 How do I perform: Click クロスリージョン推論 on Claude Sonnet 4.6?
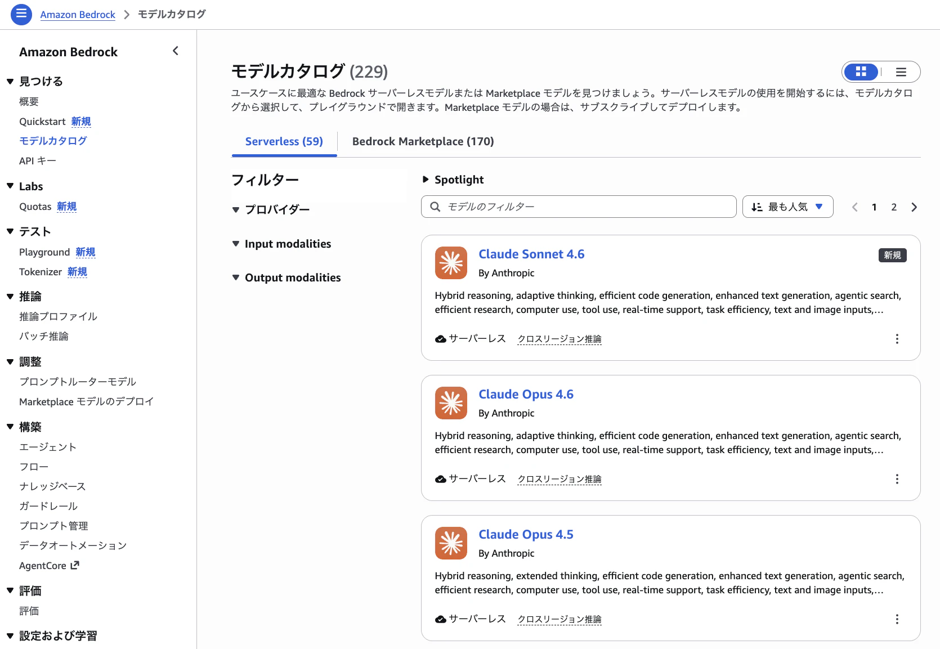[559, 339]
